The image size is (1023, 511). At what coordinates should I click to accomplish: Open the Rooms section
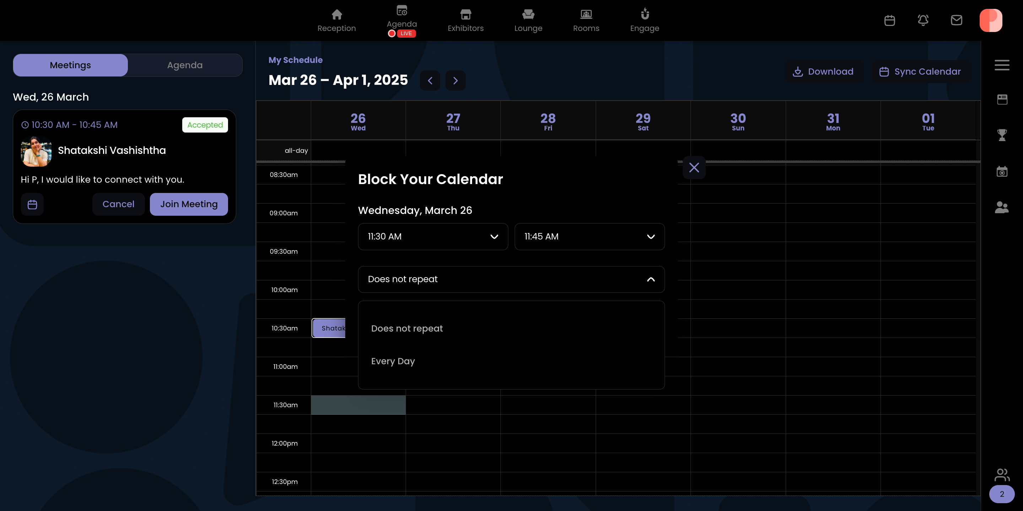pyautogui.click(x=586, y=21)
